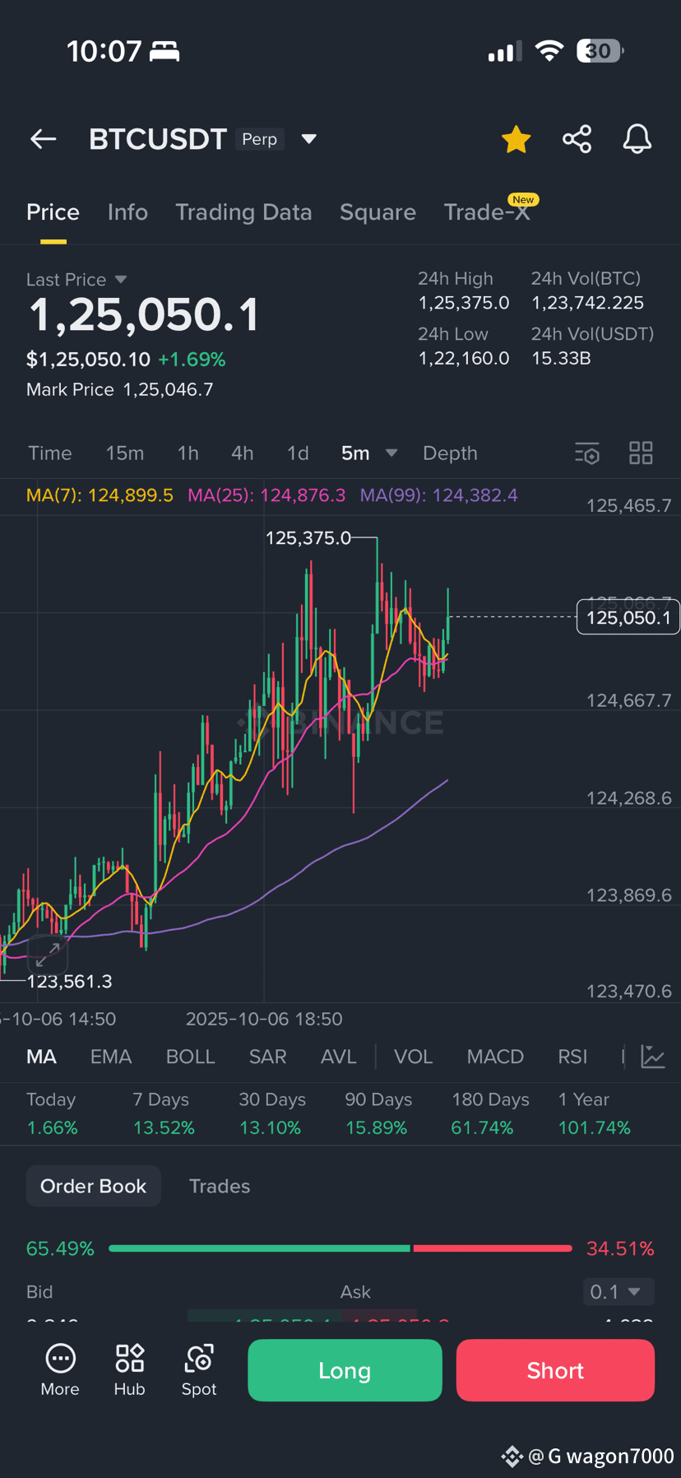This screenshot has width=681, height=1478.
Task: Open the share icon
Action: 577,139
